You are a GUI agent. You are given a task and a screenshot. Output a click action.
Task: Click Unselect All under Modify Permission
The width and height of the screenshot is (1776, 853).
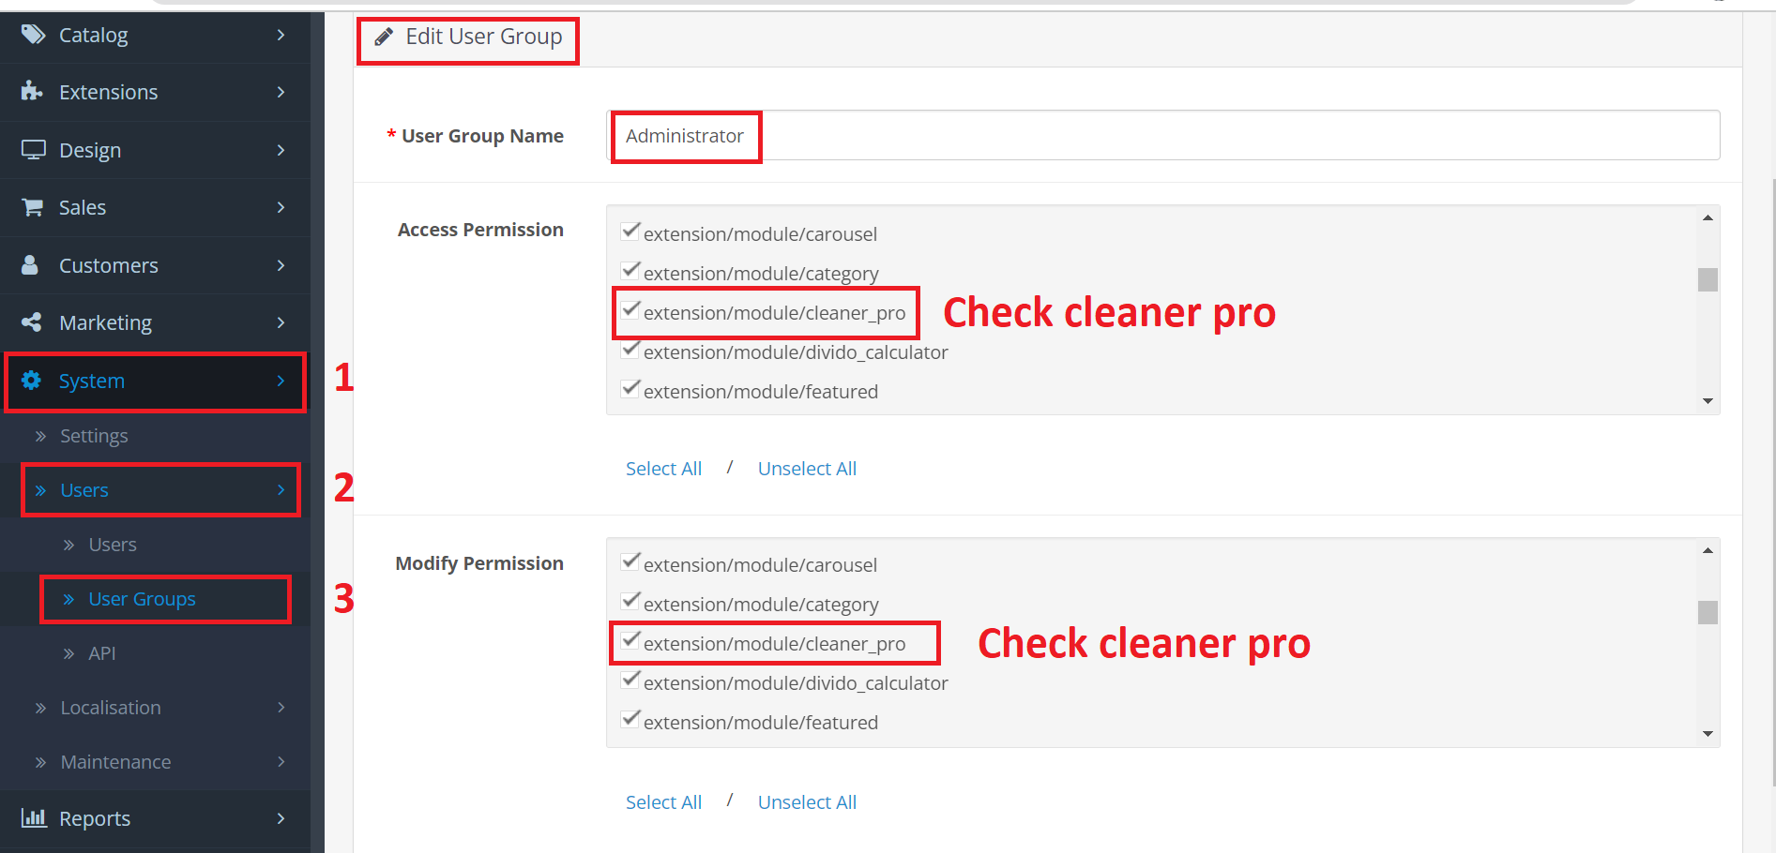(x=807, y=802)
